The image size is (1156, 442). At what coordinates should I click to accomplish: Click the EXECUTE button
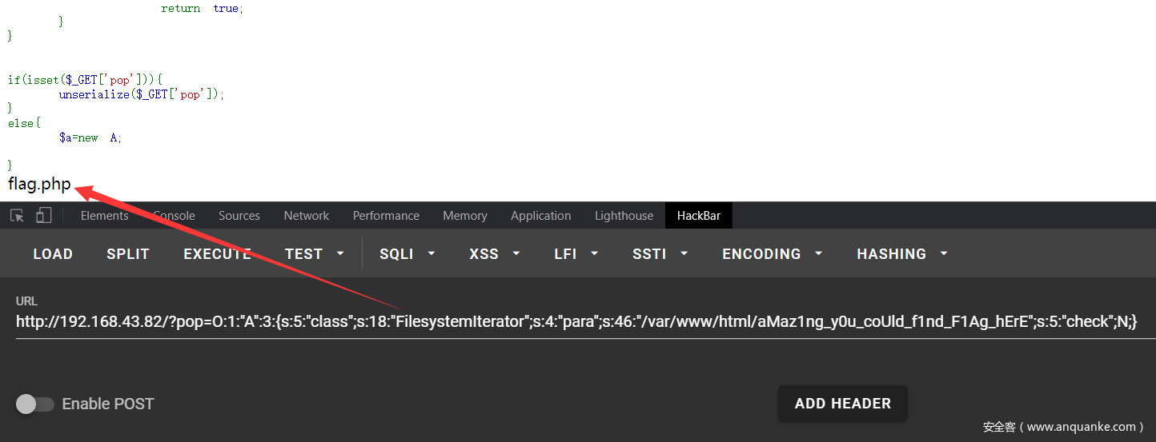pyautogui.click(x=217, y=254)
